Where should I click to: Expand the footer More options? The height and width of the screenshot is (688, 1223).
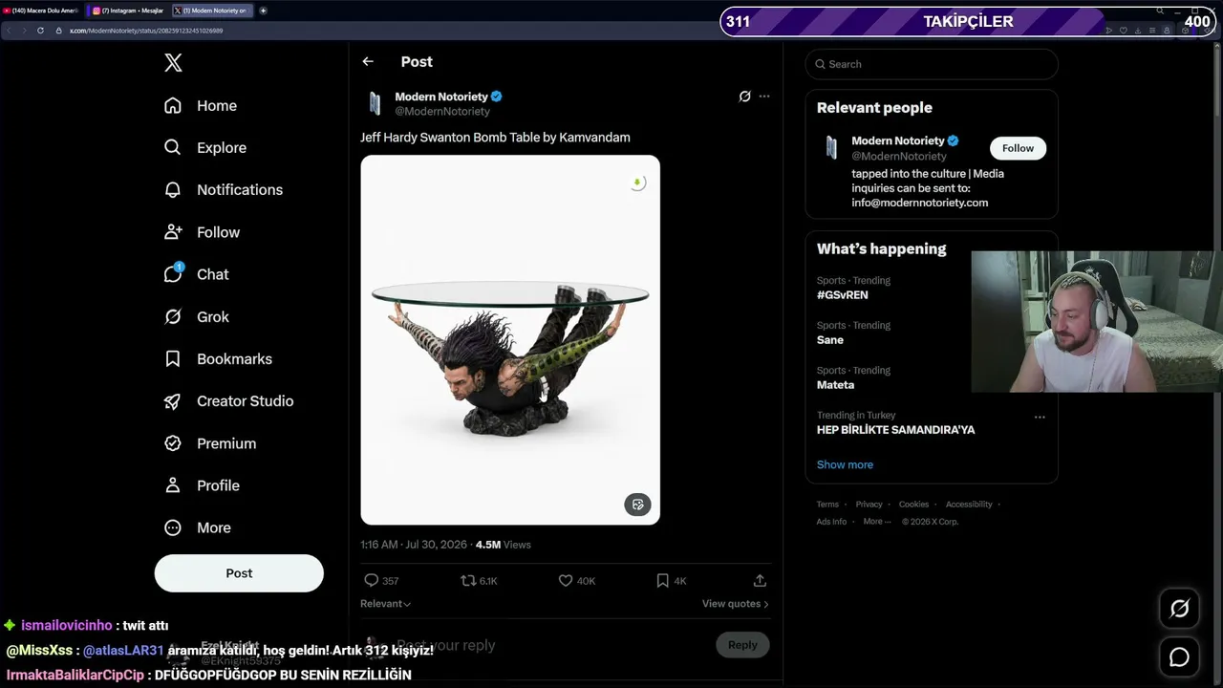point(876,522)
